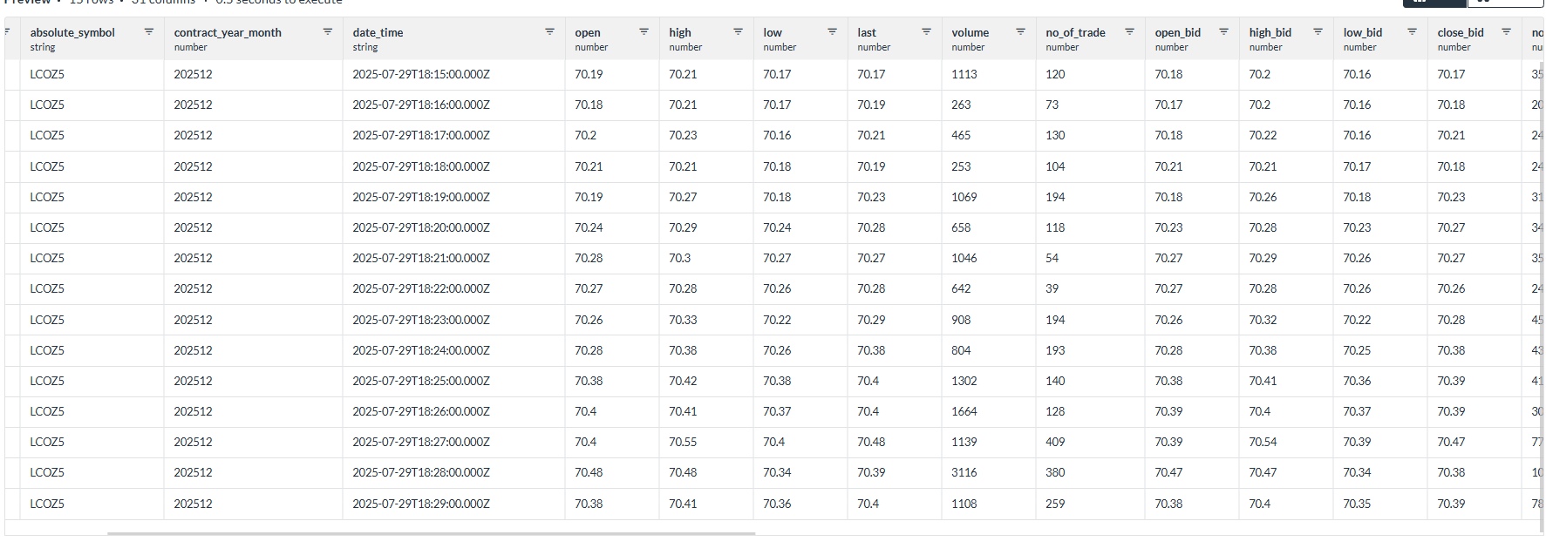Click the horizontal scrollbar thumb below table
Screen dimensions: 1546x555
pyautogui.click(x=431, y=533)
